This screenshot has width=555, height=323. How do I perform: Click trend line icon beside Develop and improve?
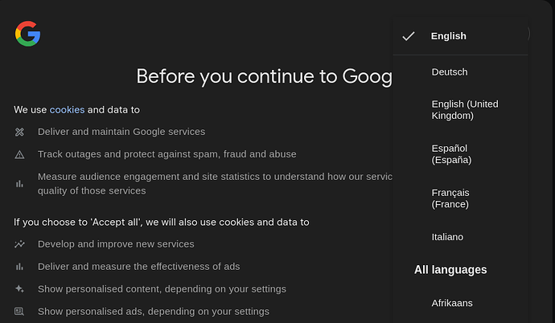(19, 244)
